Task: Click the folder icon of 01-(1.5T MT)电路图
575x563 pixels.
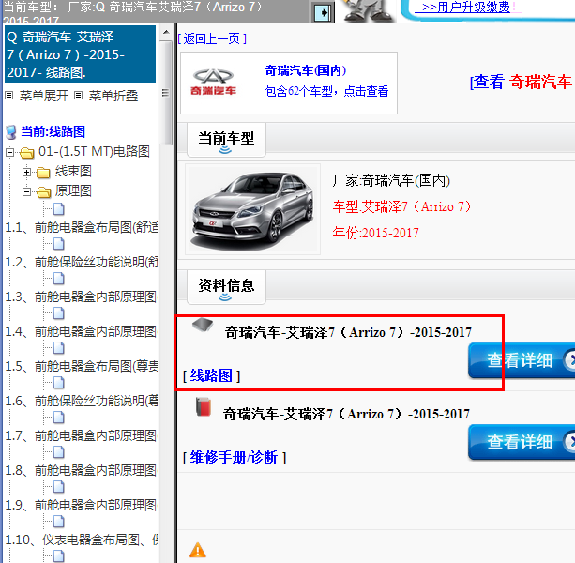Action: [27, 152]
